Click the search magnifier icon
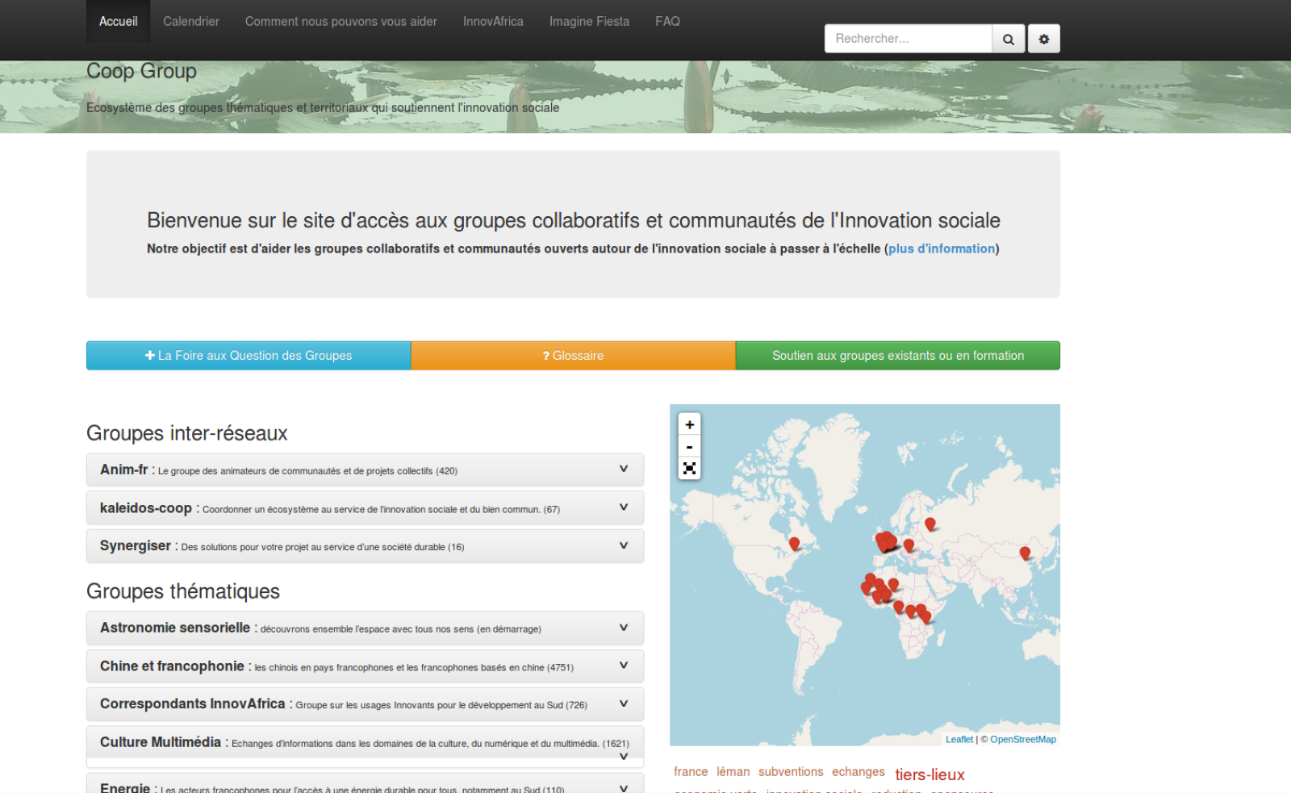Screen dimensions: 1291x793 [x=1008, y=39]
